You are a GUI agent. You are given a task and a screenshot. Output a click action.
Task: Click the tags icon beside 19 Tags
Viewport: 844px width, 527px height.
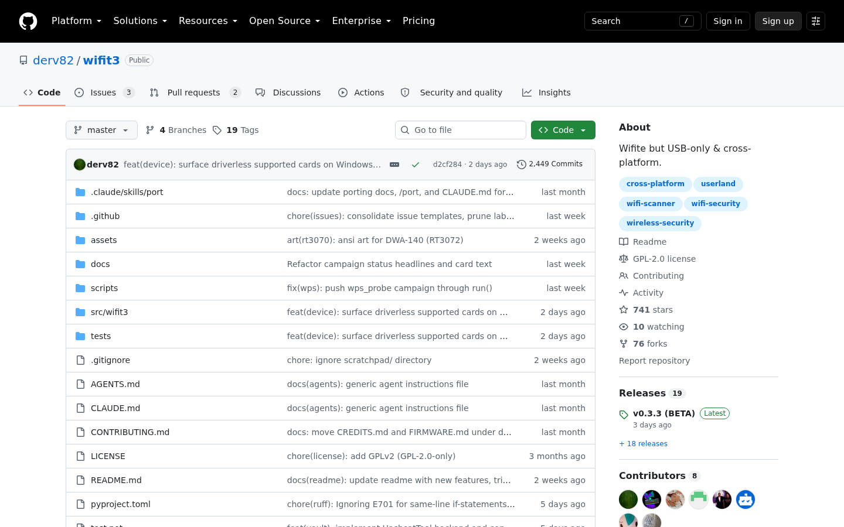(x=217, y=130)
